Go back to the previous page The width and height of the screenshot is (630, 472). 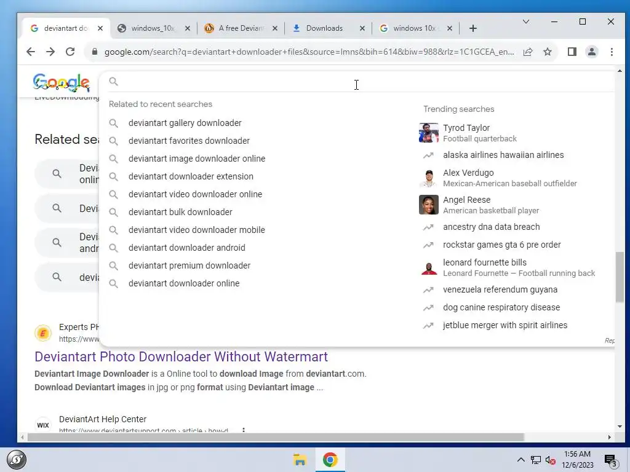point(31,52)
